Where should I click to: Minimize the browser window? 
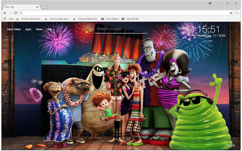219,3
